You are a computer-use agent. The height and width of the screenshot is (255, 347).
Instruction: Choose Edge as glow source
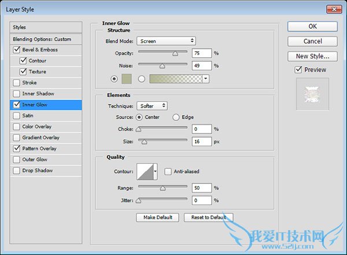click(176, 117)
